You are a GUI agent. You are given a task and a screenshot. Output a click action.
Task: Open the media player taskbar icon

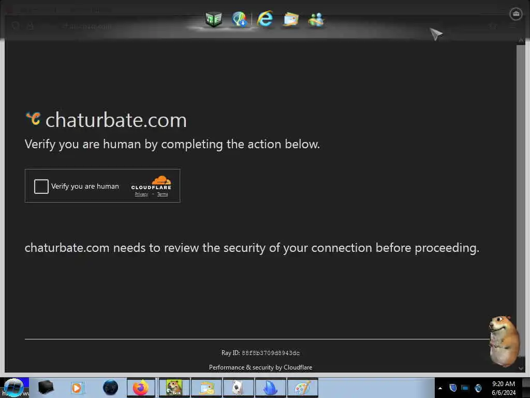(x=77, y=388)
